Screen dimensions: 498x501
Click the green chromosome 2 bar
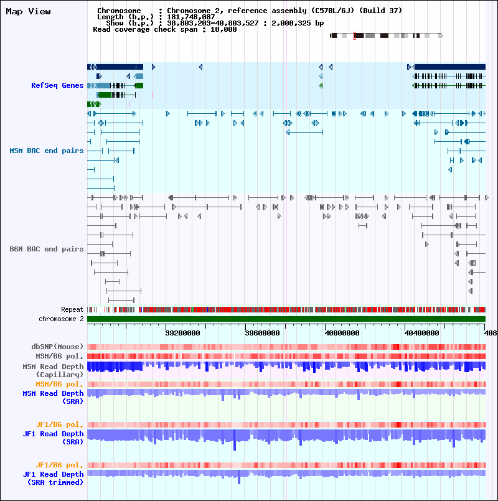286,319
